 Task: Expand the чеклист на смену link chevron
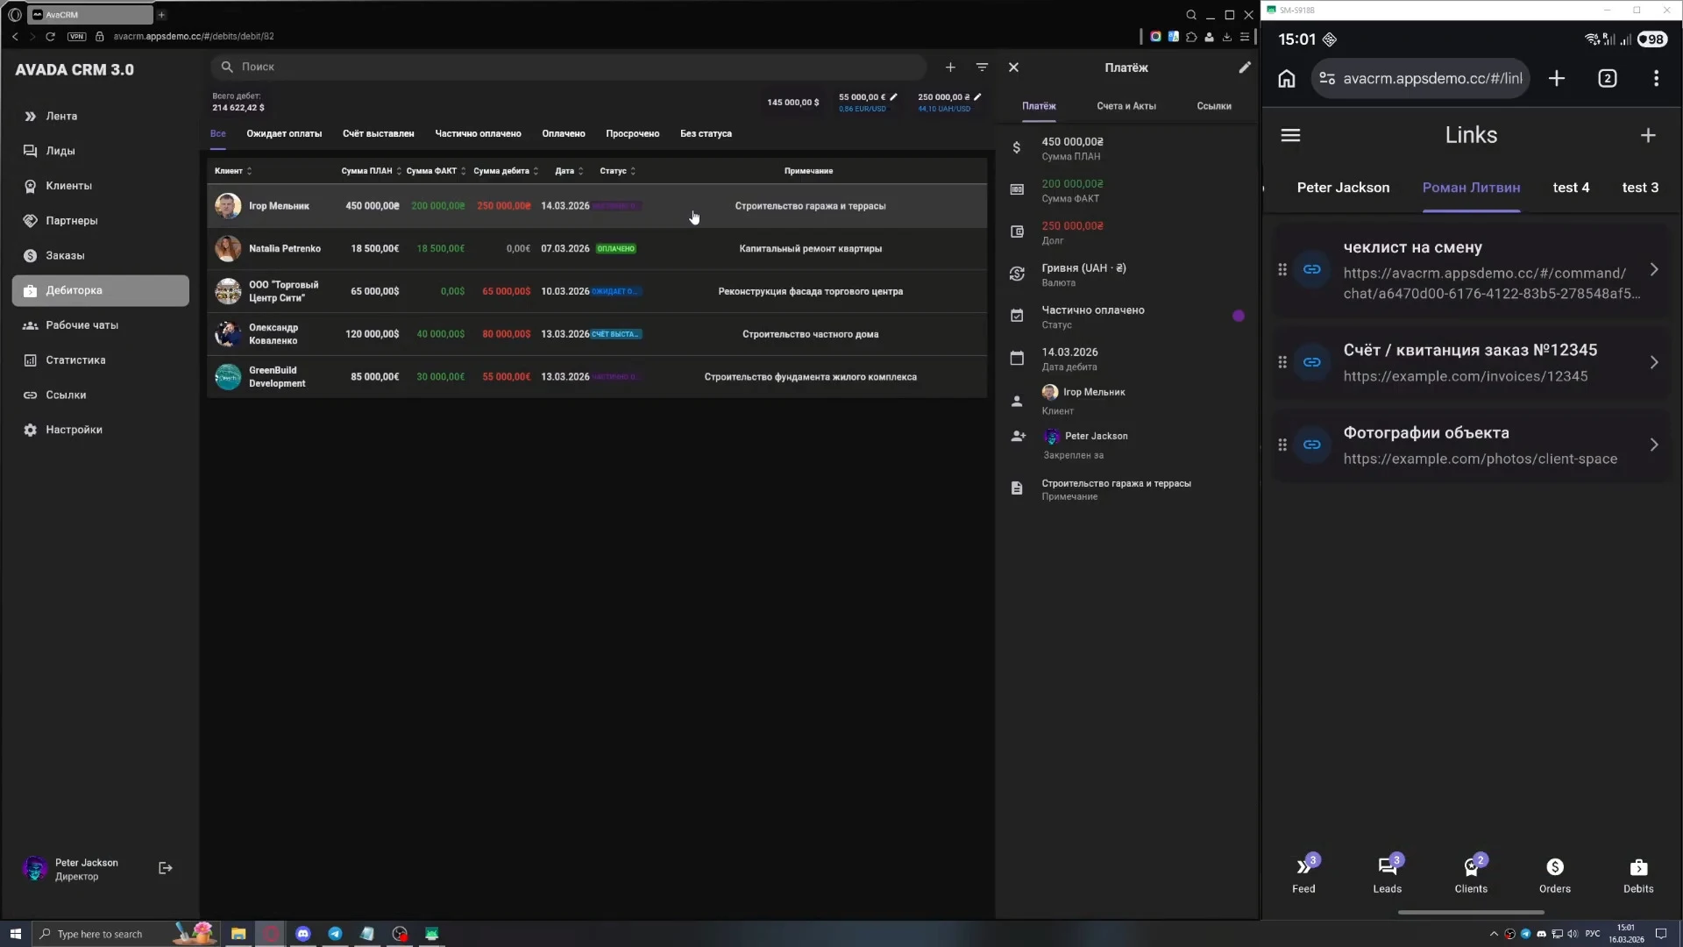[x=1653, y=270]
